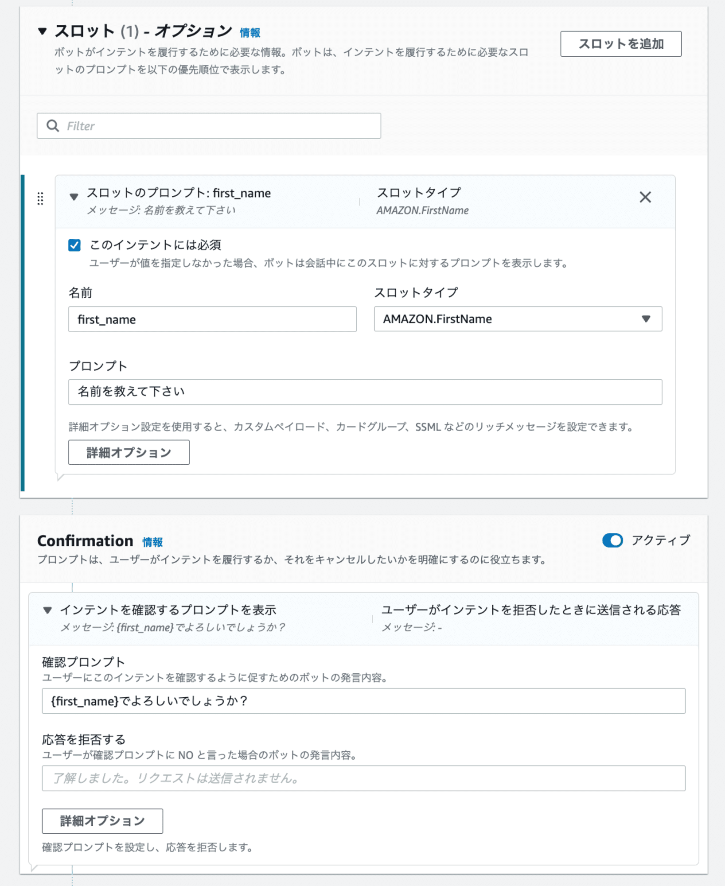
Task: Click the magnifier icon in Filter box
Action: (53, 126)
